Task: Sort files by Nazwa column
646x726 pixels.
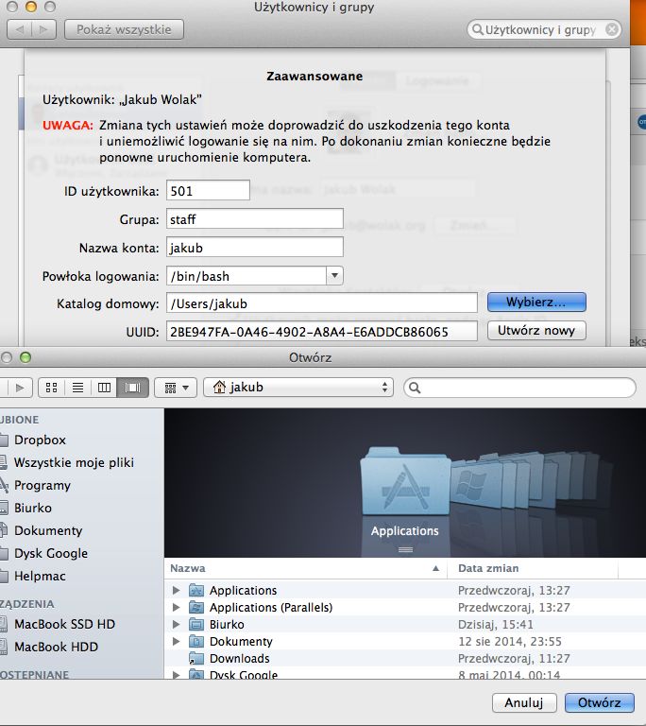Action: pyautogui.click(x=305, y=568)
